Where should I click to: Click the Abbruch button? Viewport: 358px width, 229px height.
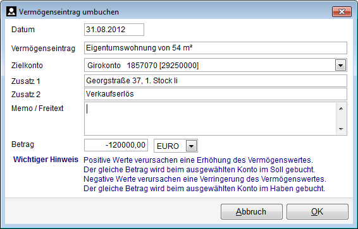252,212
